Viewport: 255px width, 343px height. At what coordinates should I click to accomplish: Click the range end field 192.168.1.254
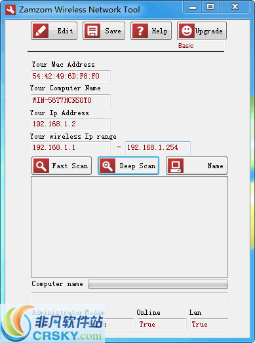click(158, 148)
